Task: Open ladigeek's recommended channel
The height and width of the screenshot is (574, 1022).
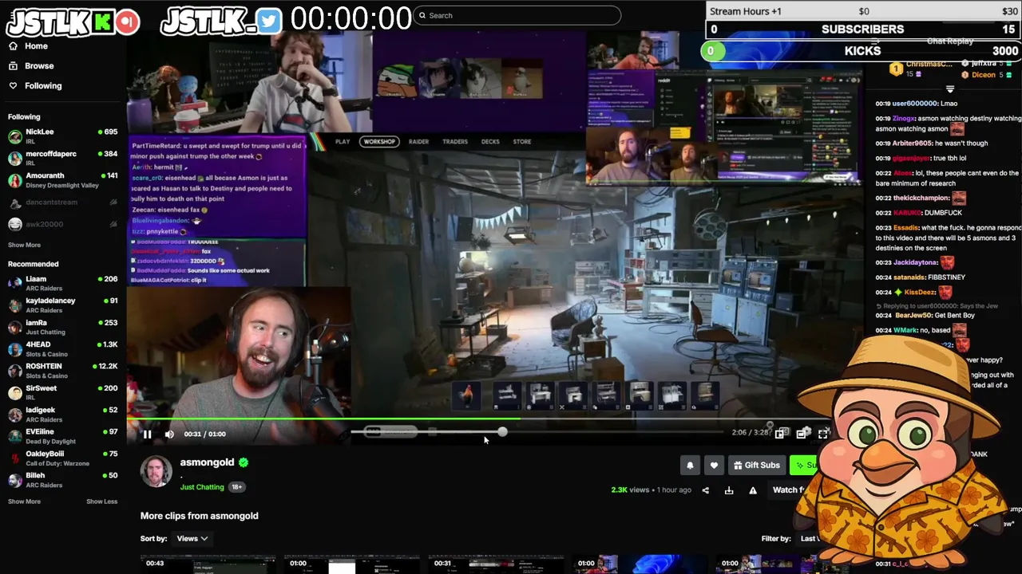Action: tap(63, 415)
